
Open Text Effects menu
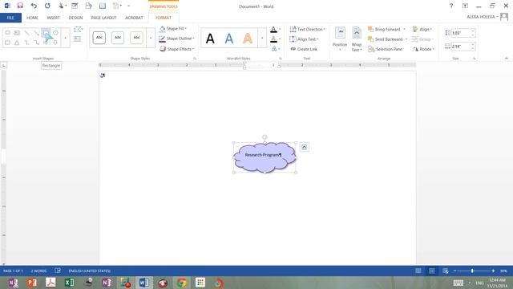276,49
